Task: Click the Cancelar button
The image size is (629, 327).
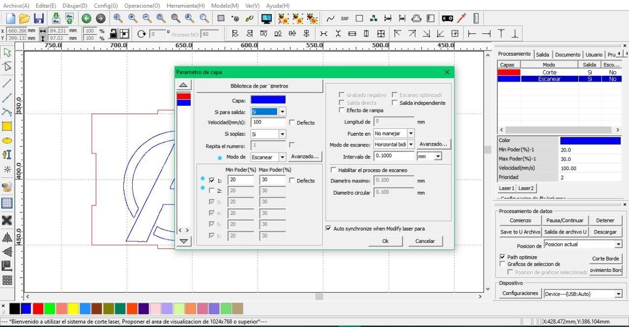Action: pyautogui.click(x=425, y=241)
